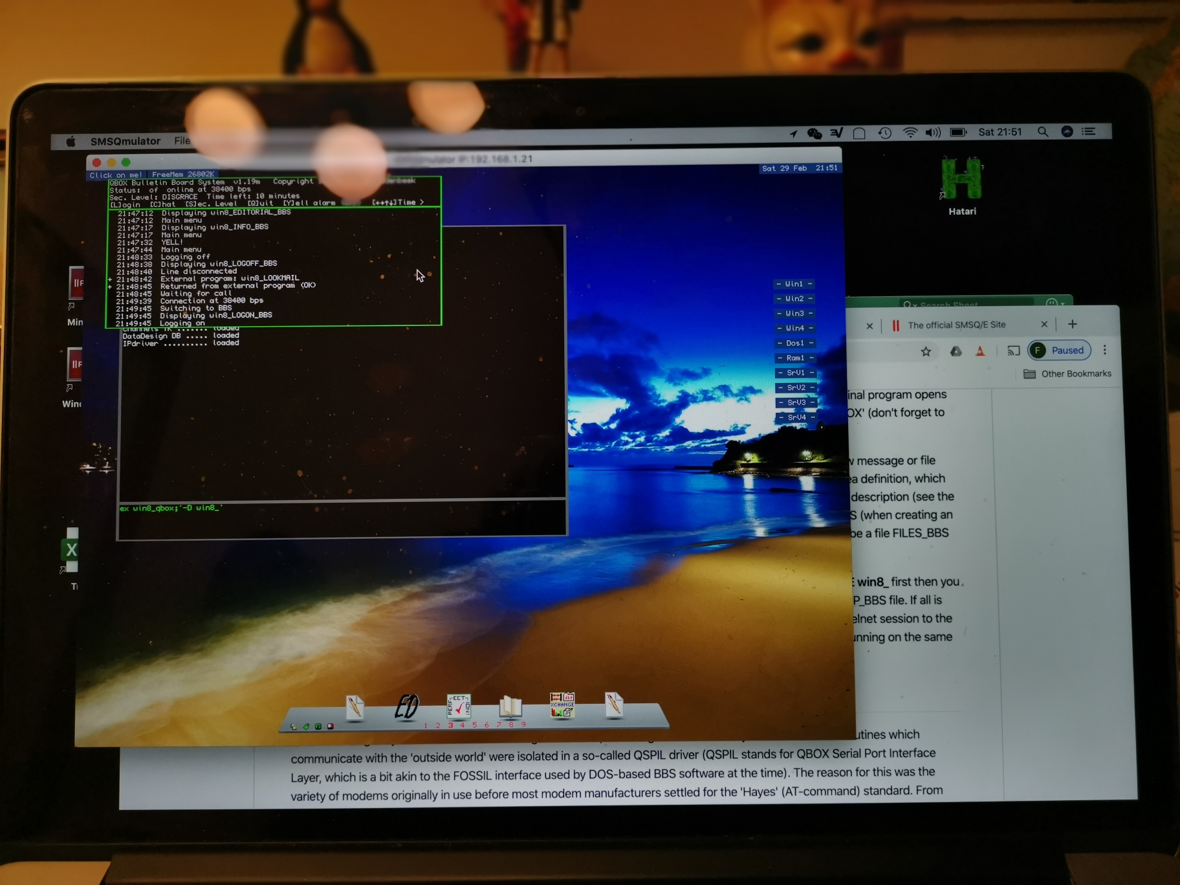Click the small green arrow icon on the dock
The width and height of the screenshot is (1180, 885).
click(x=306, y=727)
